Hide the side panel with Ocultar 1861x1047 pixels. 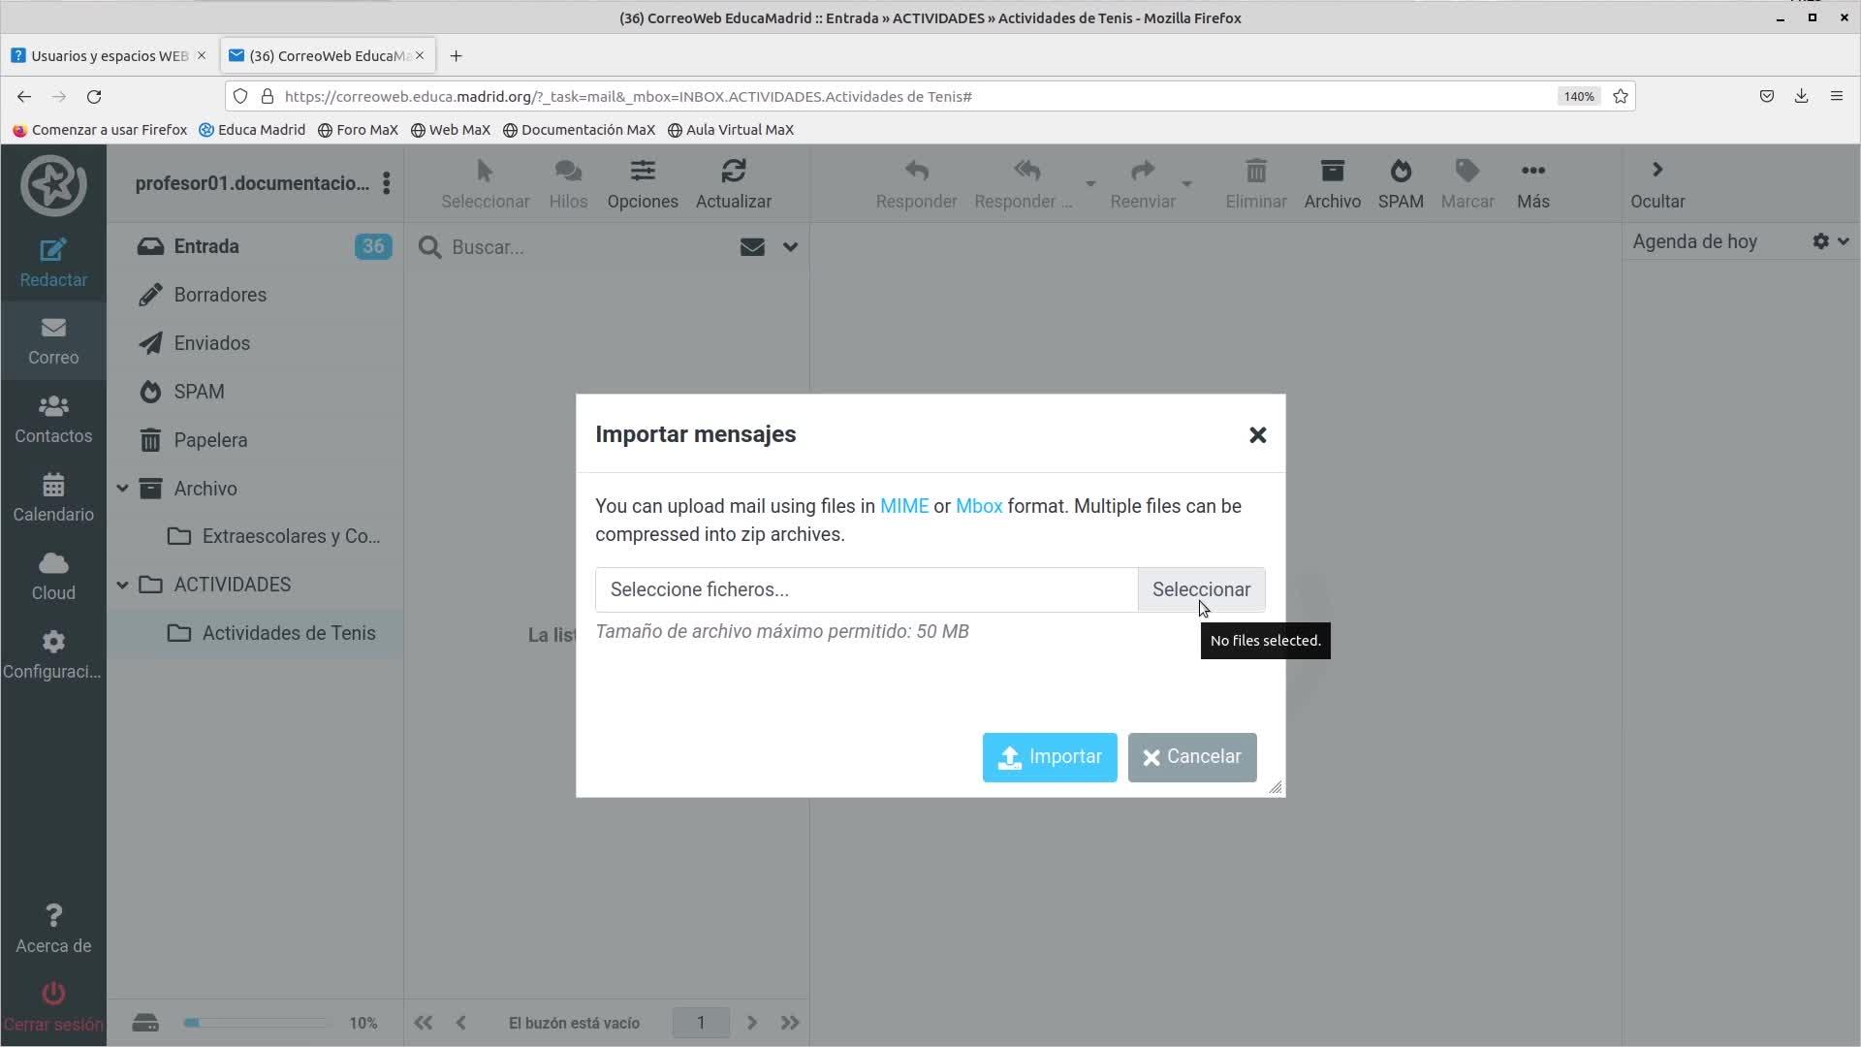[1656, 183]
